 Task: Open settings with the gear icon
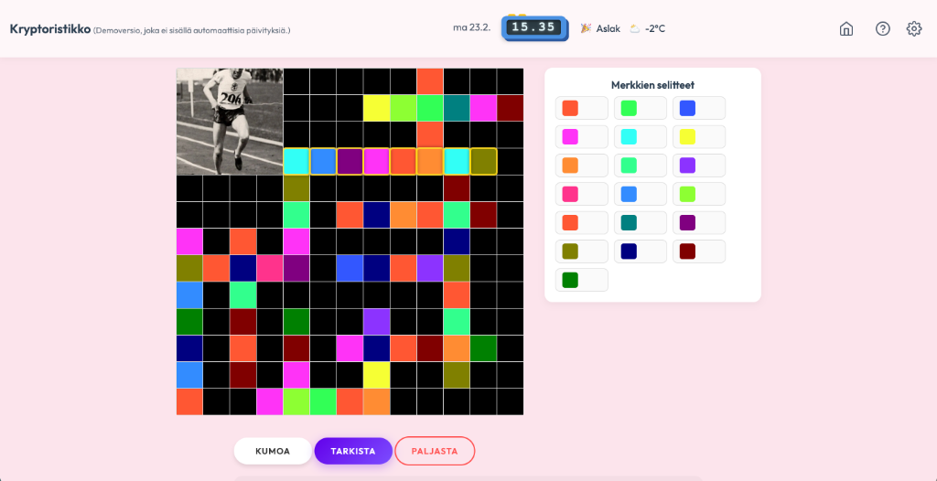[x=914, y=28]
